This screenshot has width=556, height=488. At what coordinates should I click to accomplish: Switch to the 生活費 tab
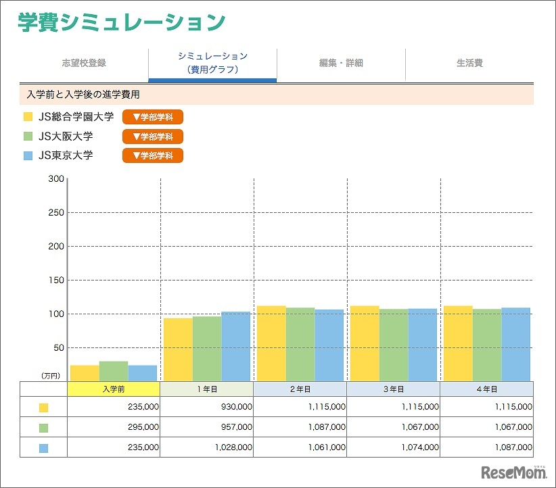point(468,62)
